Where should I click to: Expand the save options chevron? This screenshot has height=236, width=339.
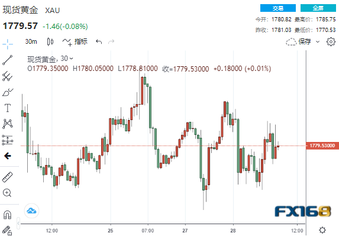[x=318, y=41]
